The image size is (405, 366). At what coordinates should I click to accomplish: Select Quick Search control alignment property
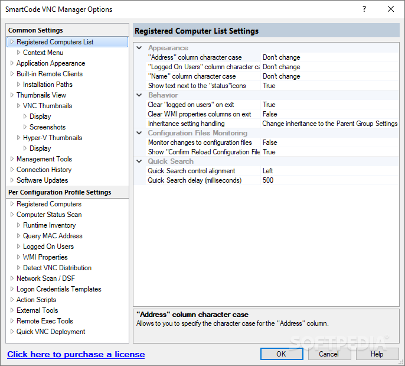pyautogui.click(x=191, y=171)
